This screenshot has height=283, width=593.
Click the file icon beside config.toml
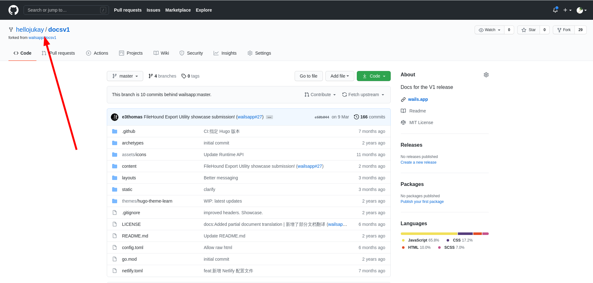point(115,248)
